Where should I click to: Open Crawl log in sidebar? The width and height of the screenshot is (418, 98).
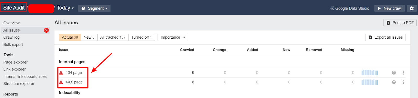11,37
